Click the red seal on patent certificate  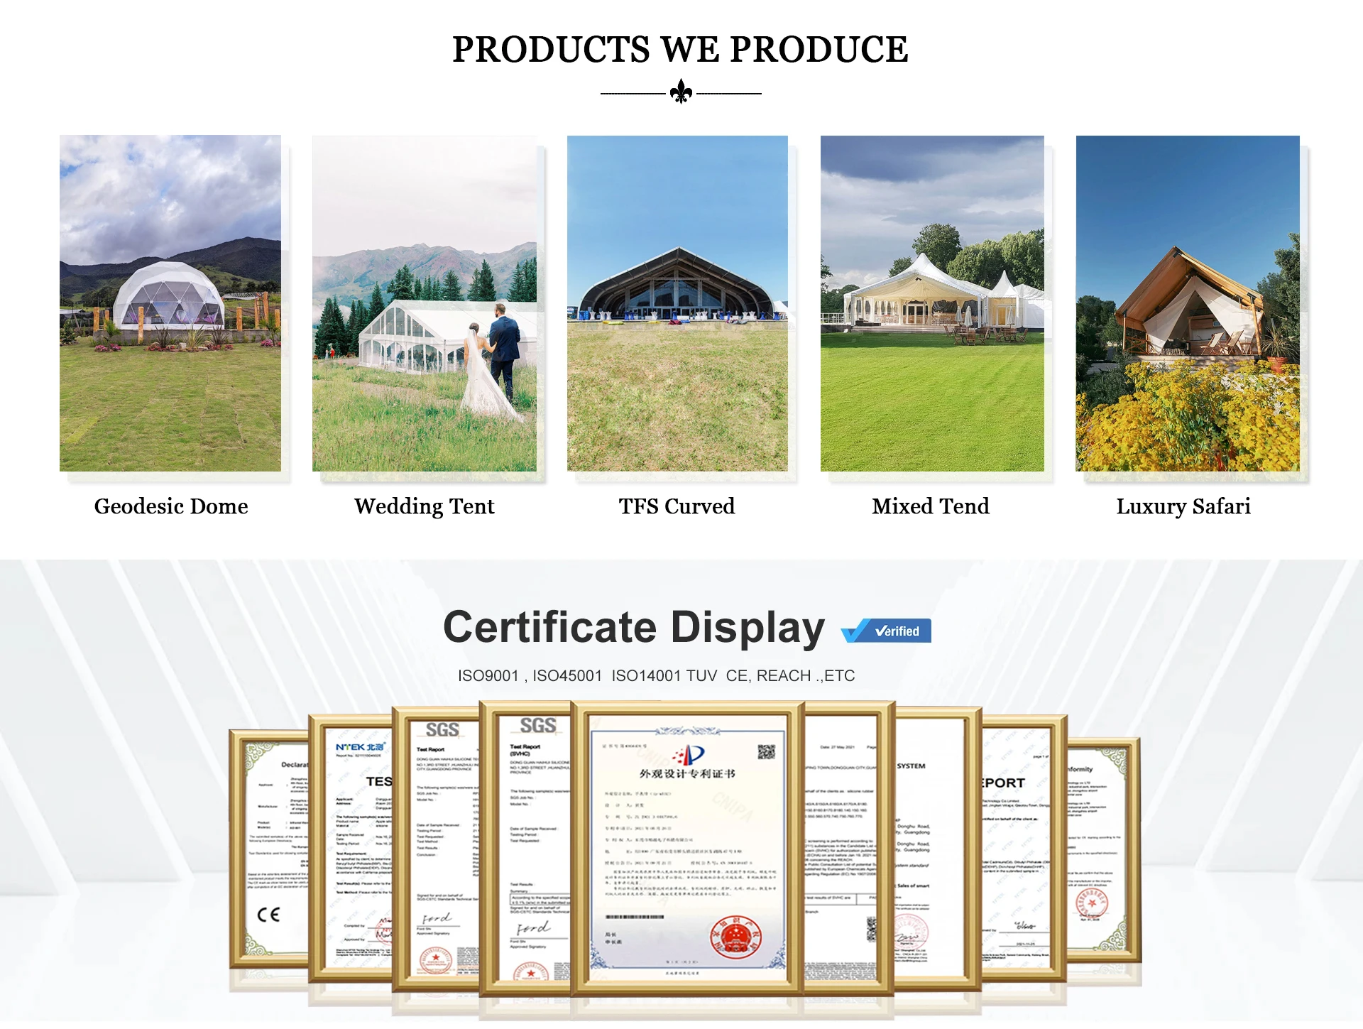(x=736, y=938)
